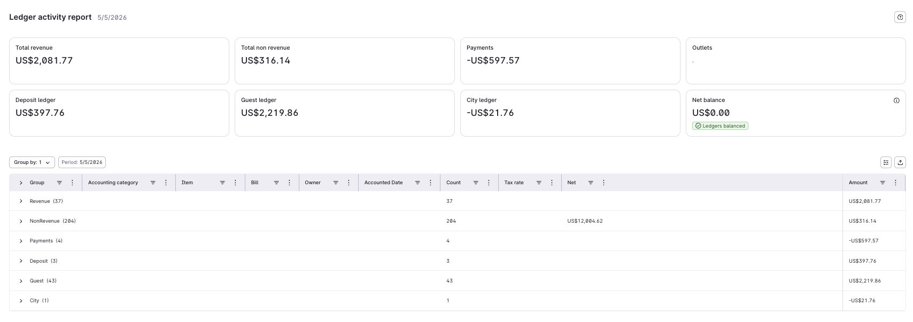This screenshot has height=322, width=913.
Task: Select the Total revenue card
Action: pyautogui.click(x=119, y=61)
